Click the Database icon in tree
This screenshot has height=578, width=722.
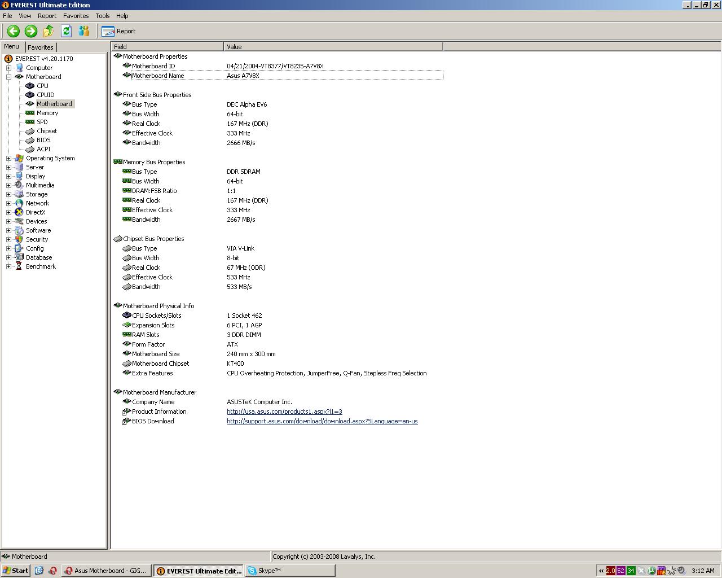19,257
